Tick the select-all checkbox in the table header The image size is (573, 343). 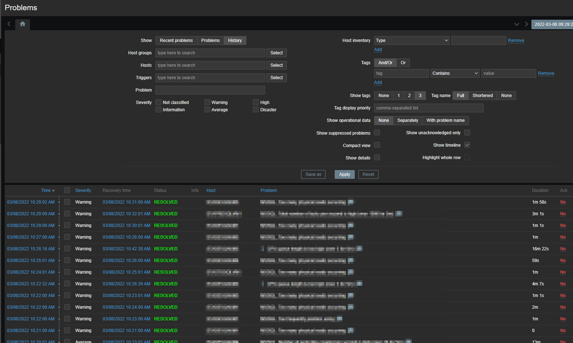coord(67,190)
